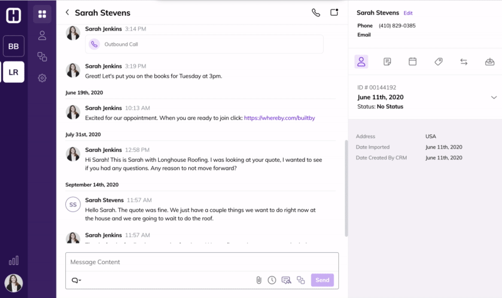502x298 pixels.
Task: Open the calendar tab in contact panel
Action: [412, 61]
